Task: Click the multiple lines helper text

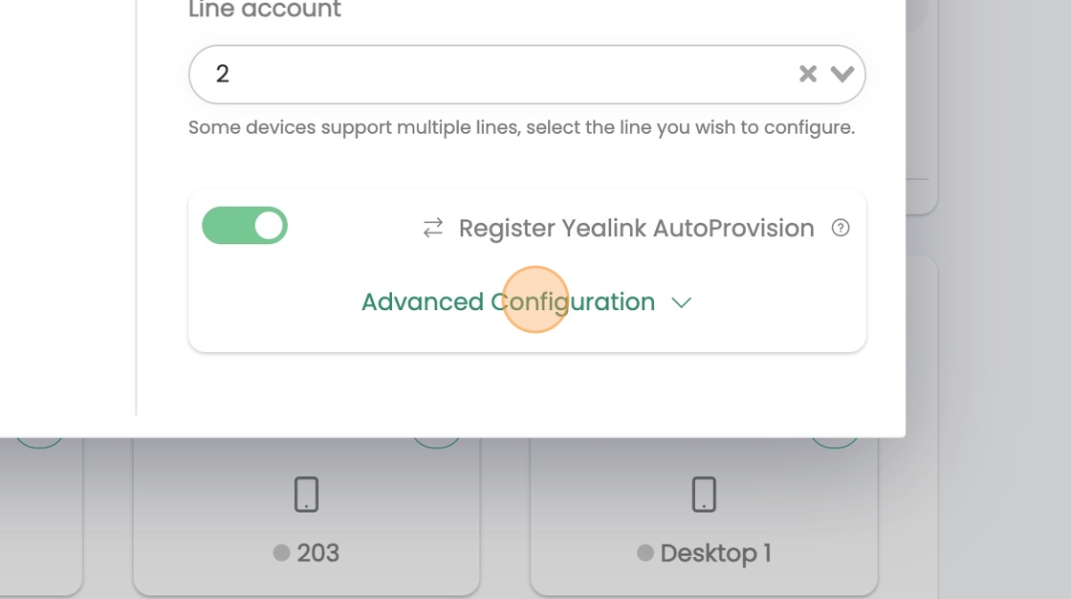Action: (x=521, y=127)
